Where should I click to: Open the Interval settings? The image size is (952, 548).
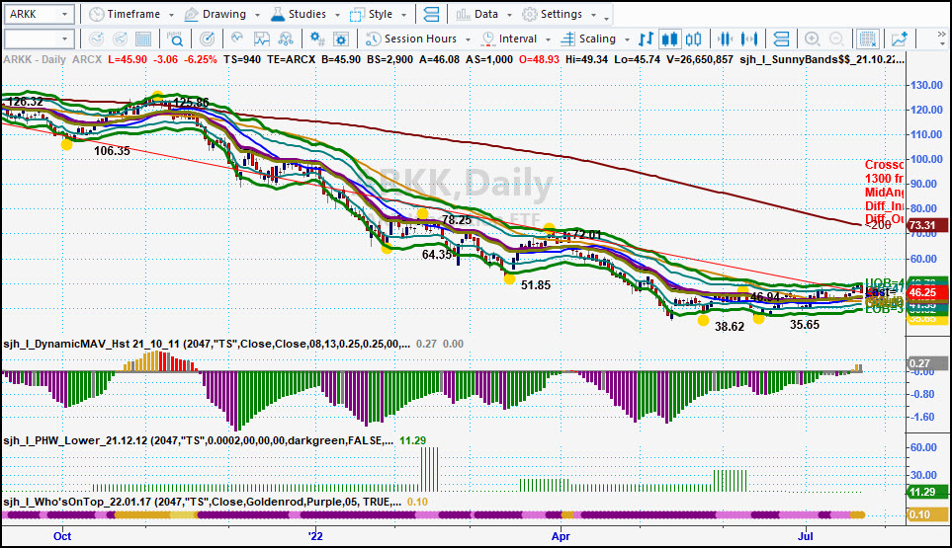[x=509, y=39]
